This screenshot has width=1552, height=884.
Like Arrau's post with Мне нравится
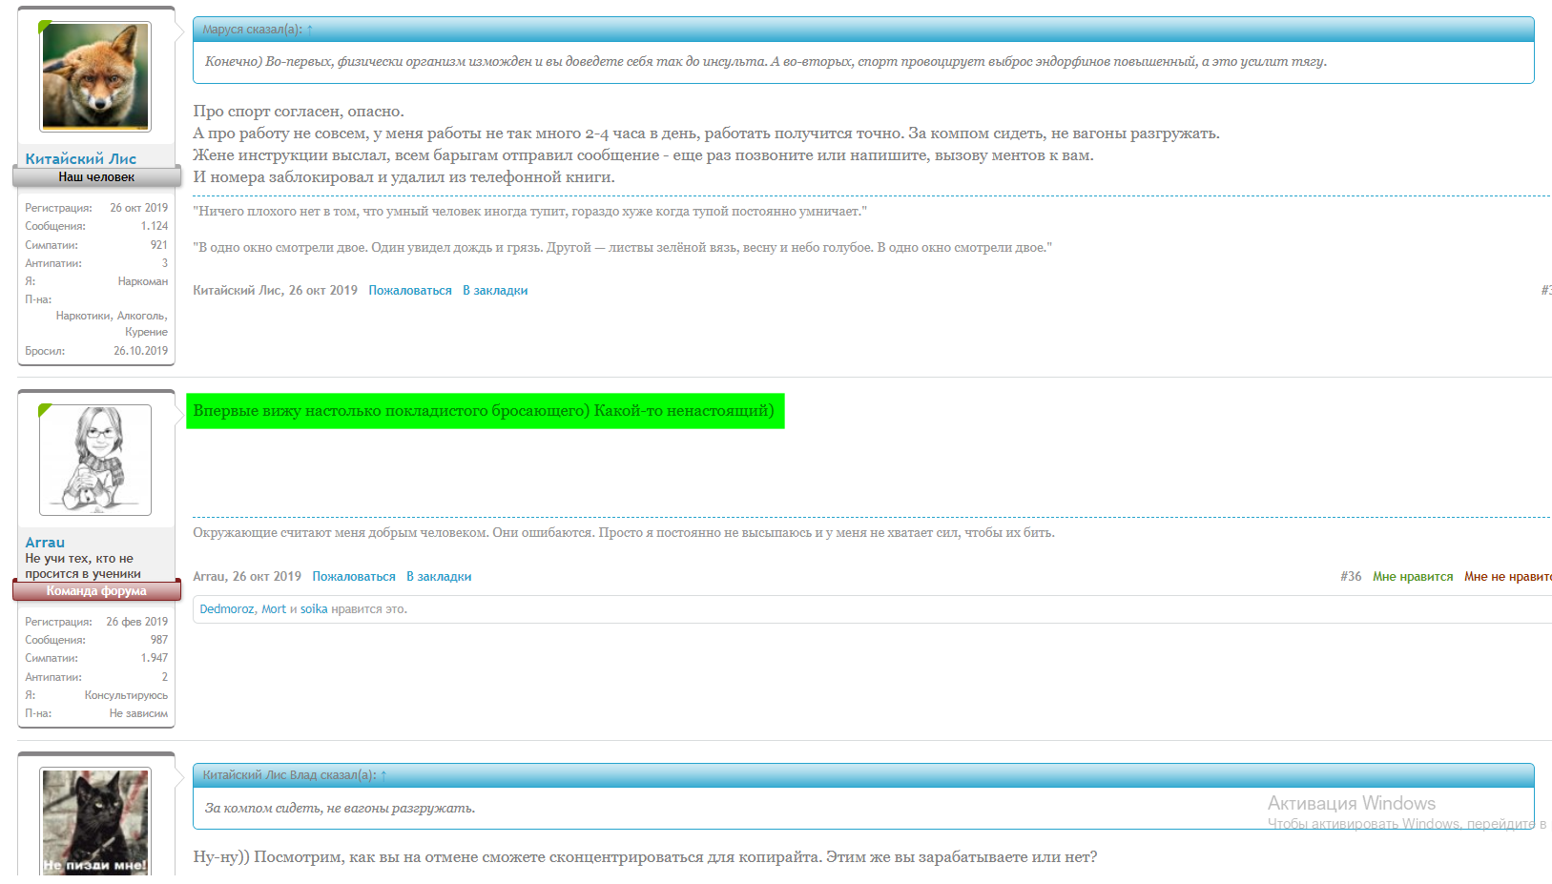pos(1413,577)
